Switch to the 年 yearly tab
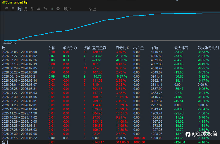The width and height of the screenshot is (220, 144). click(39, 9)
